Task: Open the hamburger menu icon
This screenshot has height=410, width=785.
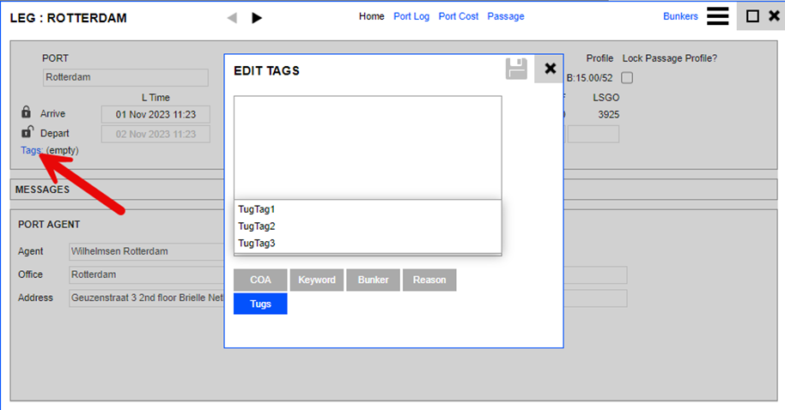Action: click(x=718, y=16)
